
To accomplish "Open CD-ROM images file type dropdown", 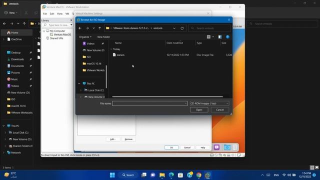I will [209, 103].
